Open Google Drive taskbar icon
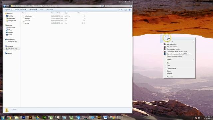Image resolution: width=213 pixels, height=120 pixels. [x=37, y=118]
